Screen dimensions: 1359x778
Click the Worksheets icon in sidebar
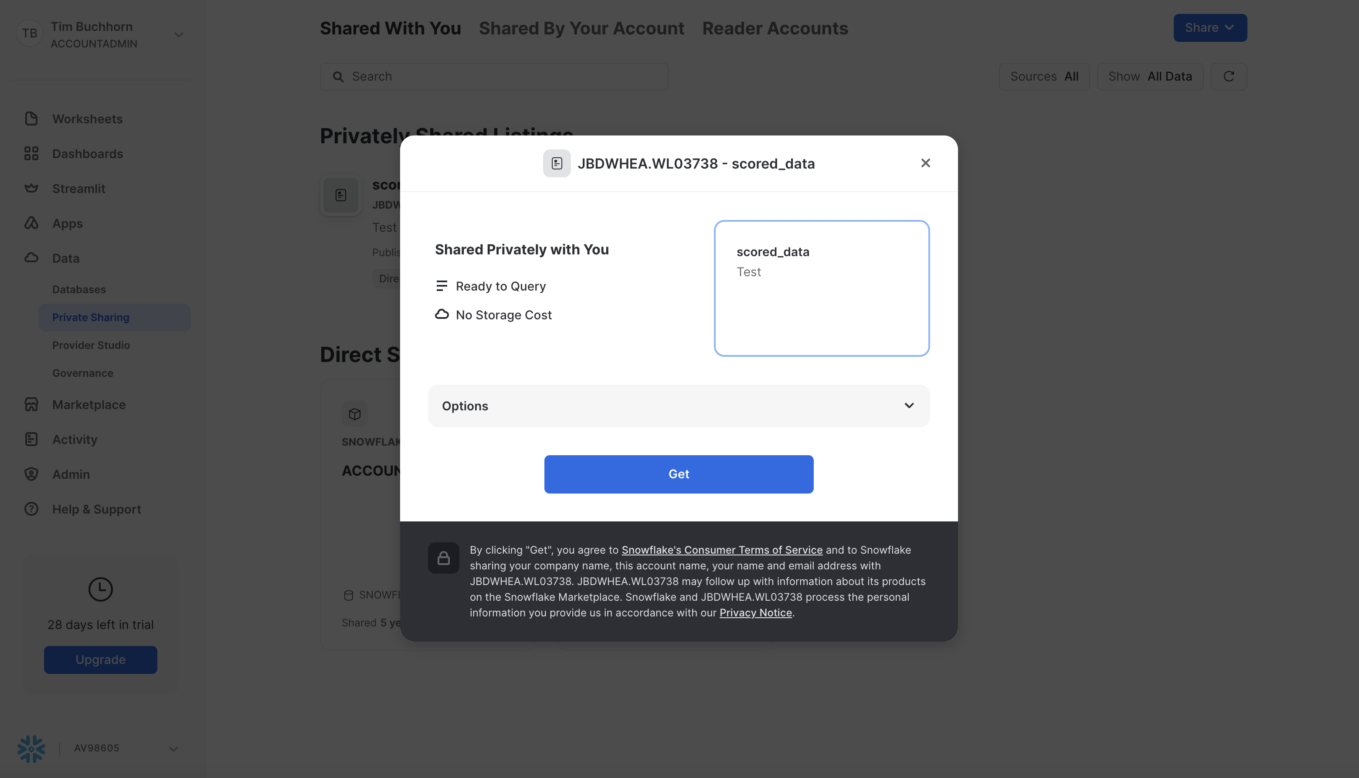[31, 118]
